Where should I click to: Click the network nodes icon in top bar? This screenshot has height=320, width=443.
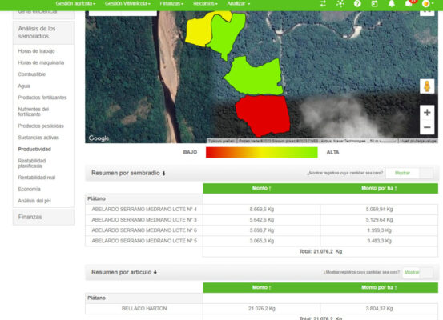[x=340, y=4]
